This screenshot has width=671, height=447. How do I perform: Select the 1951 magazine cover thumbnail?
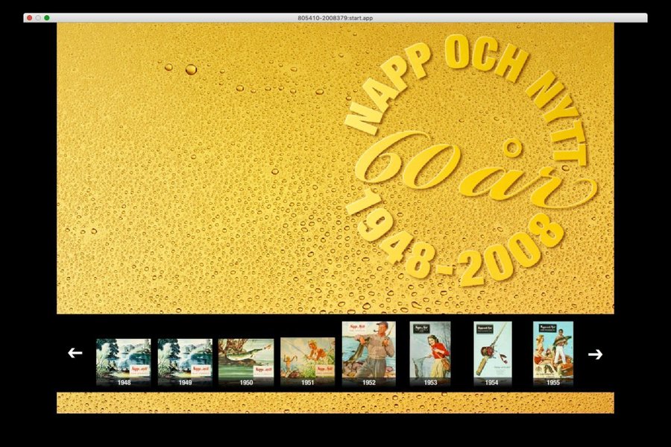point(308,362)
